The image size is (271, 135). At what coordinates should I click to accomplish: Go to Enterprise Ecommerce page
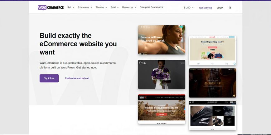coord(151,7)
